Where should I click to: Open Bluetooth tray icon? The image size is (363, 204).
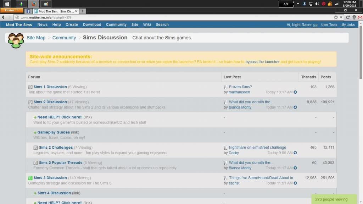tap(305, 4)
